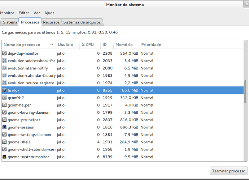This screenshot has width=249, height=180.
Task: Click the 204,9 MiB memory value
Action: coord(129,142)
